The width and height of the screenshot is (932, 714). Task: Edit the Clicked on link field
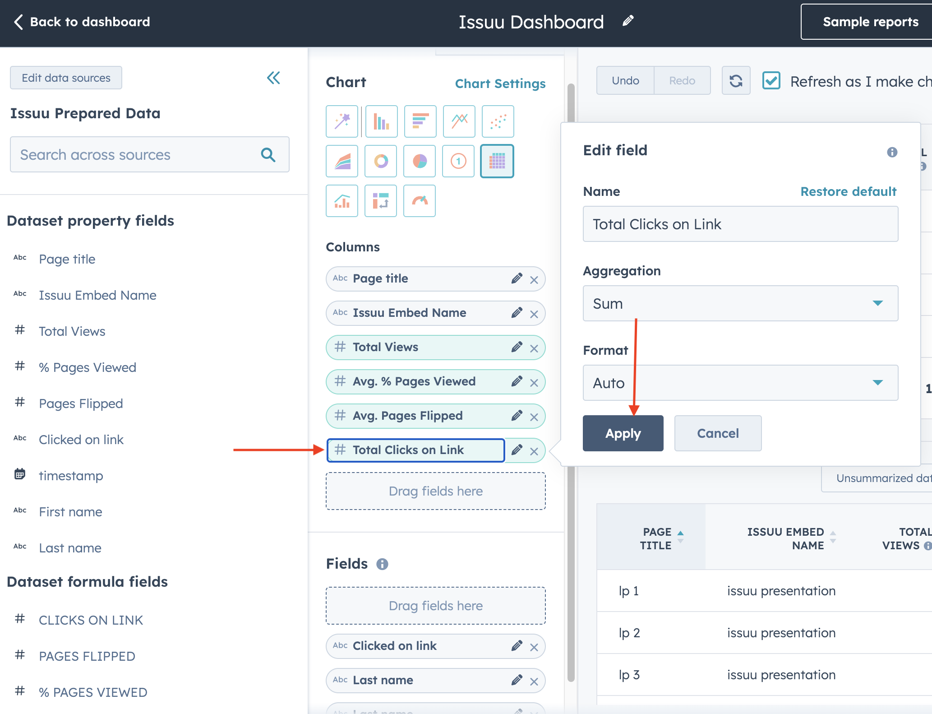(x=517, y=646)
